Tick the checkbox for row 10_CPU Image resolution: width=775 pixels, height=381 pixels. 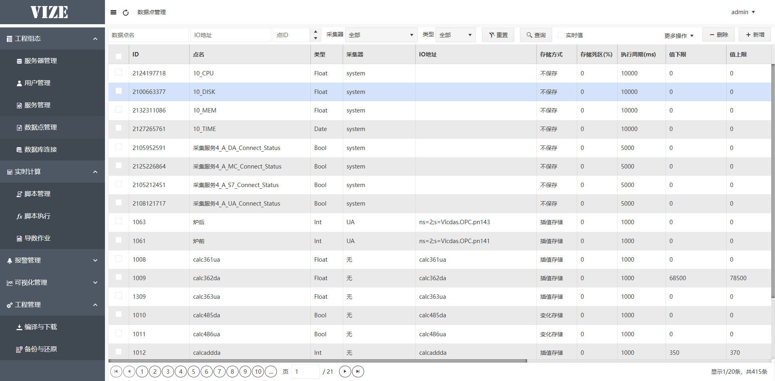click(x=119, y=72)
